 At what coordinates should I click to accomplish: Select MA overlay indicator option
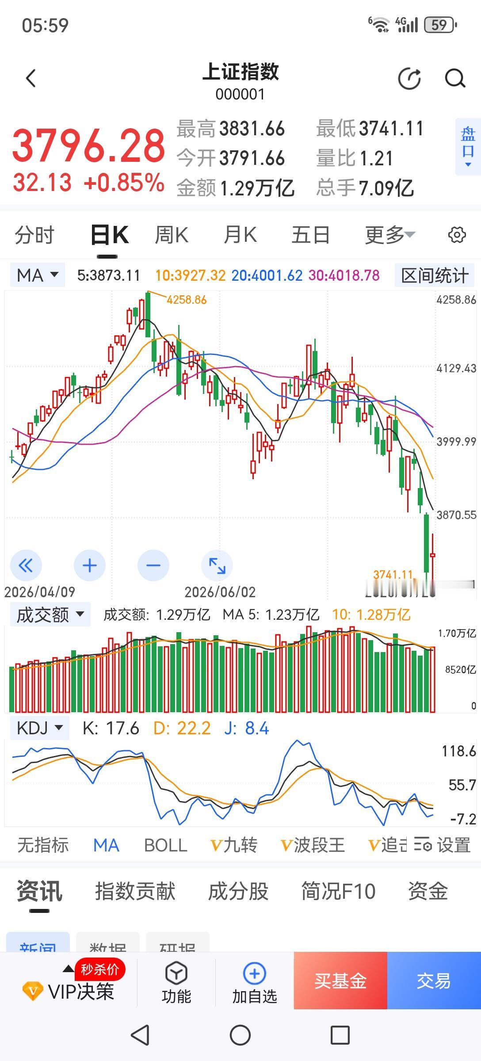click(106, 845)
